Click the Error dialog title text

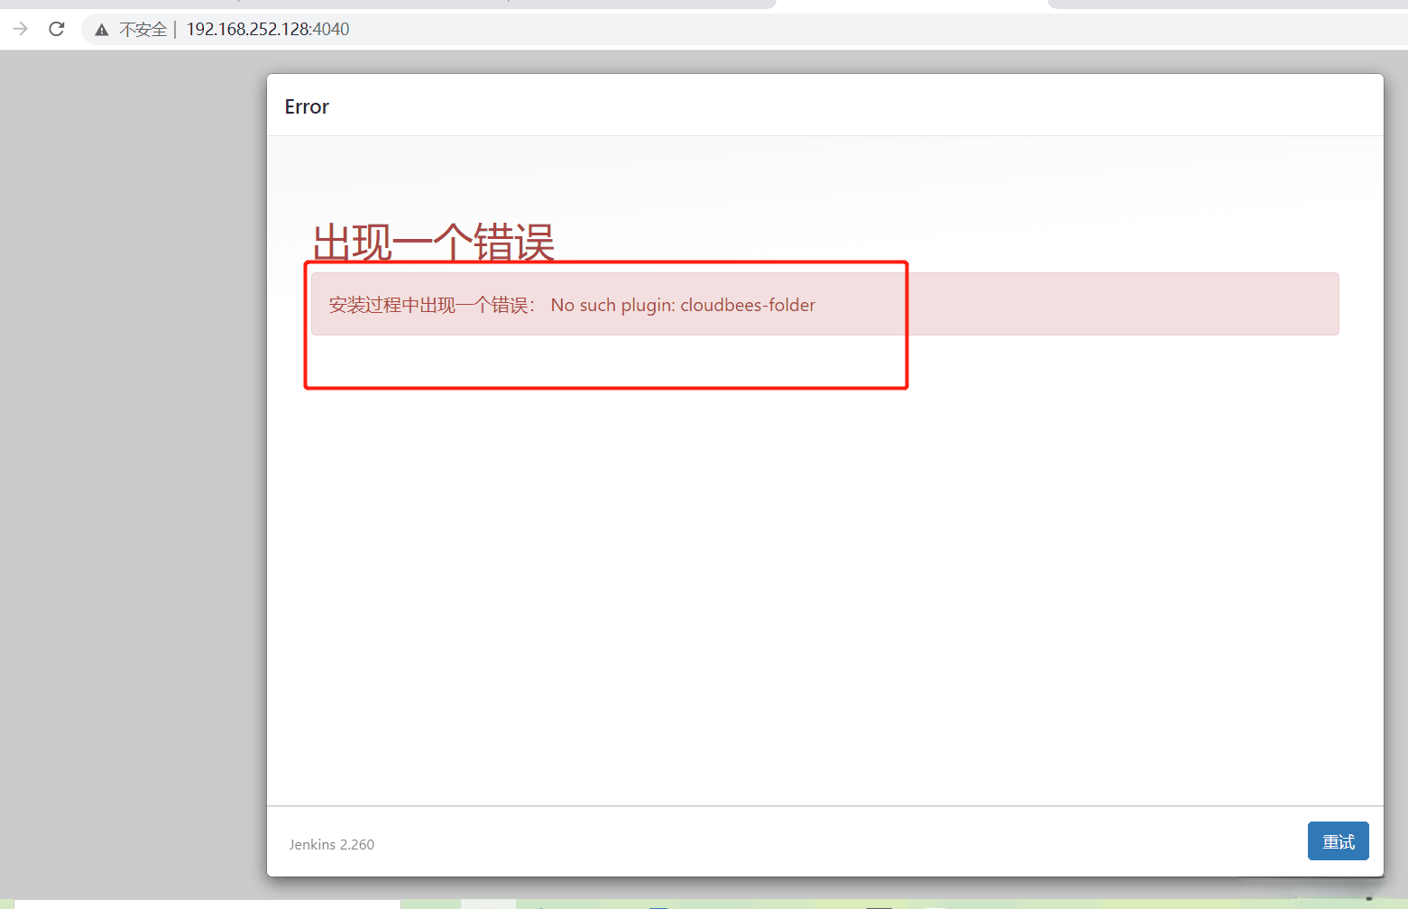tap(306, 106)
